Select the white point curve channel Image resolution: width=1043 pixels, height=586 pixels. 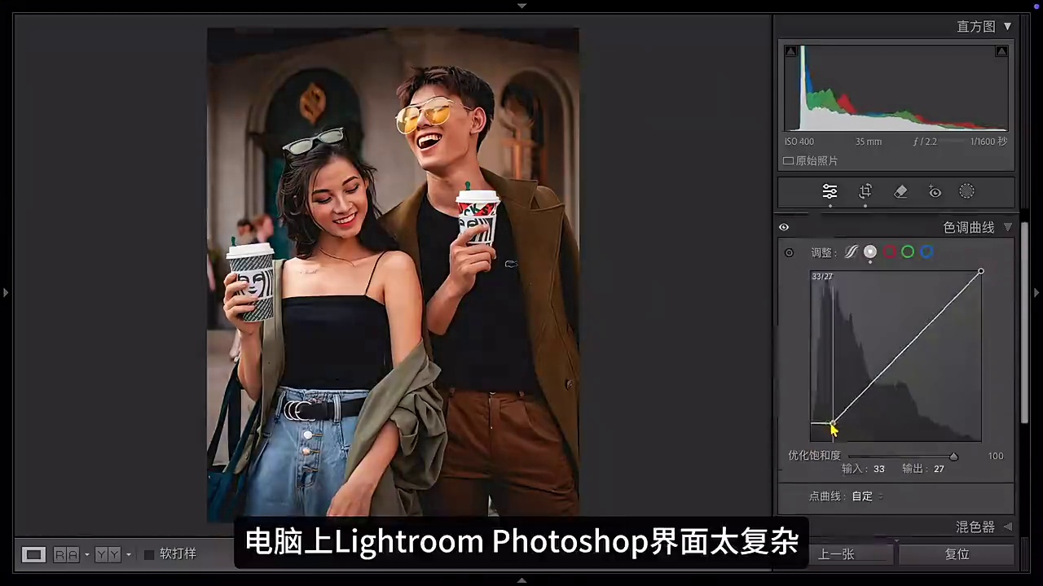[870, 252]
